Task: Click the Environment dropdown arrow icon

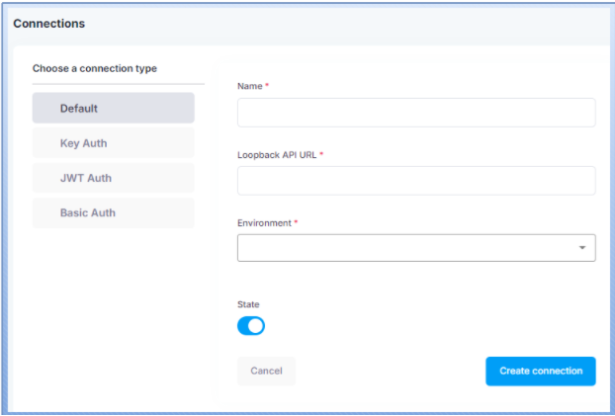Action: pos(582,248)
